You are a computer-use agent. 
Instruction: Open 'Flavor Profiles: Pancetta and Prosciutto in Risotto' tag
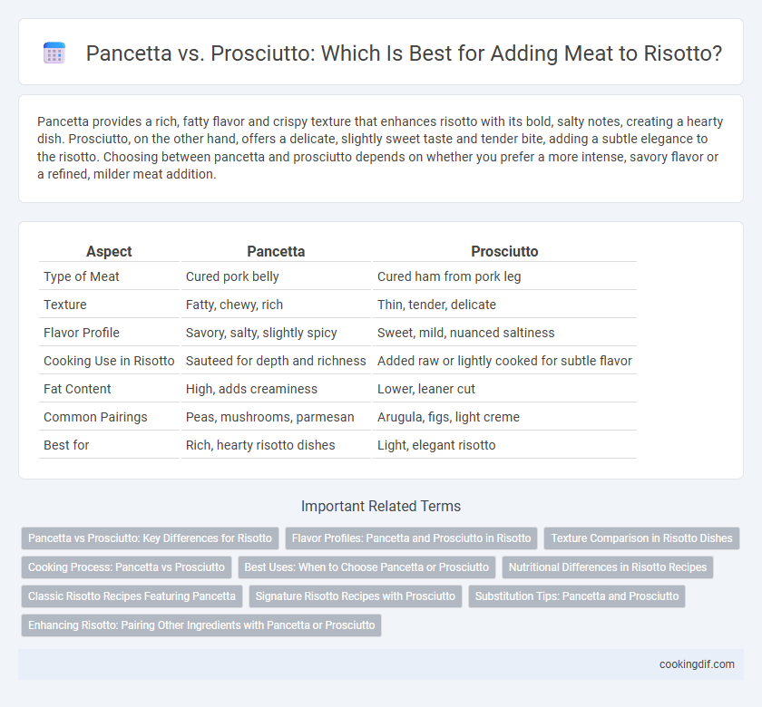tap(411, 538)
